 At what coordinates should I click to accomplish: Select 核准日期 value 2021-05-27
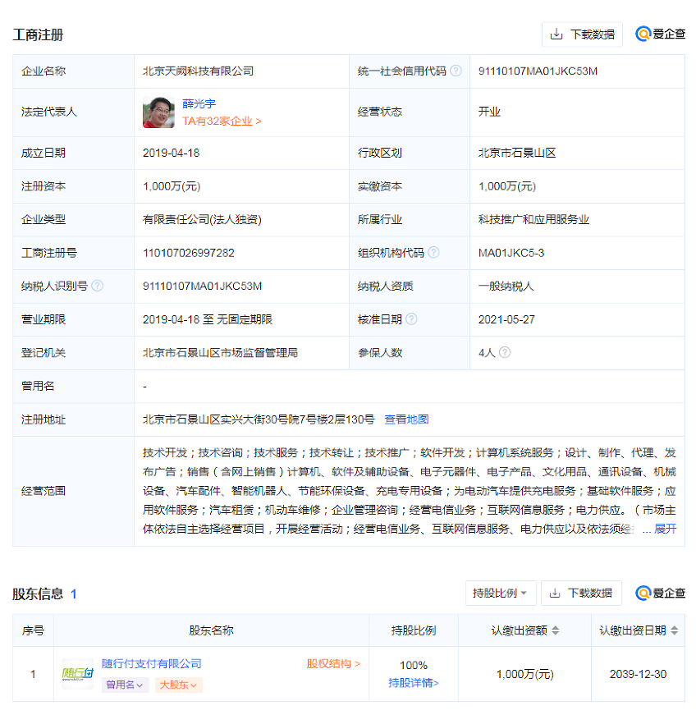[506, 319]
